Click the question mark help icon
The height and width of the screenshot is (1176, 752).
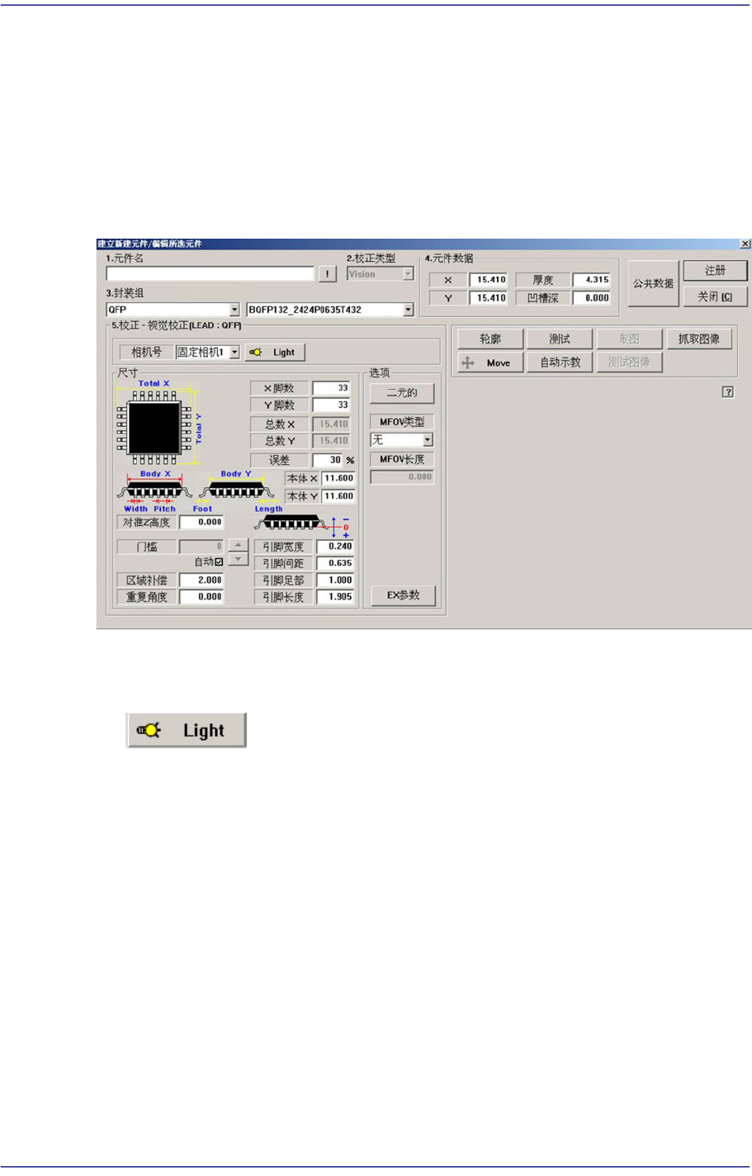coord(728,392)
